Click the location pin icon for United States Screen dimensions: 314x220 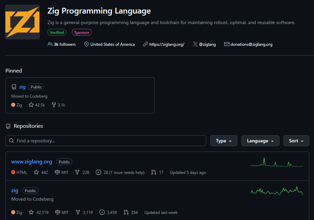pyautogui.click(x=86, y=44)
